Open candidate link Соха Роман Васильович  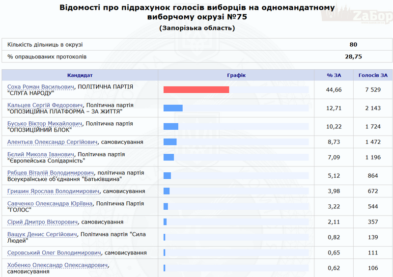coord(40,86)
